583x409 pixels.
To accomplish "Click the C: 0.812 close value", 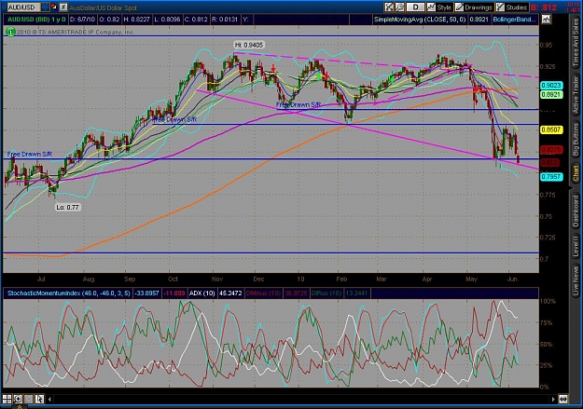I will click(x=195, y=20).
